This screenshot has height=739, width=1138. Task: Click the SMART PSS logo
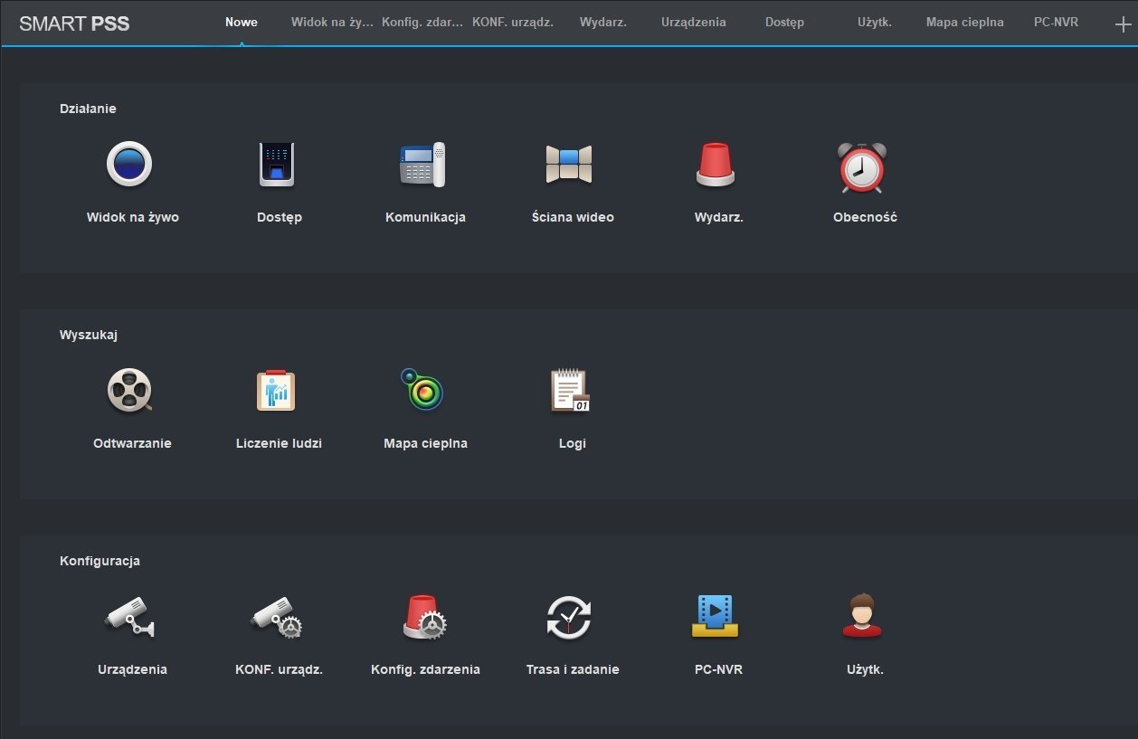tap(74, 24)
